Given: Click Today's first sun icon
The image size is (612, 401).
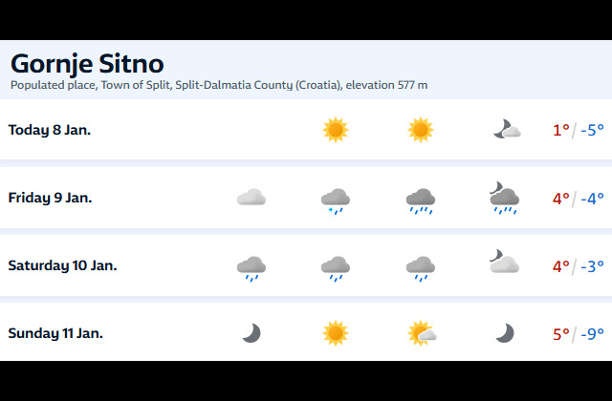Looking at the screenshot, I should (x=335, y=130).
